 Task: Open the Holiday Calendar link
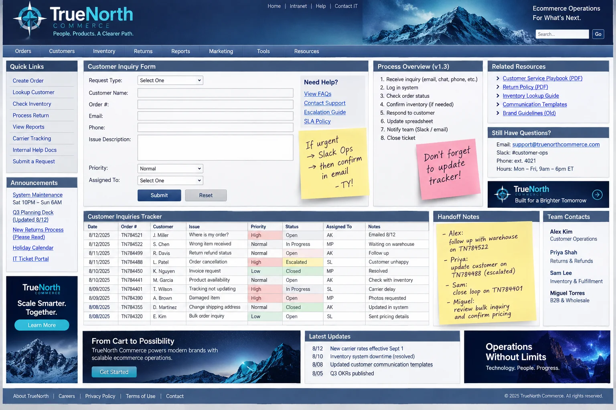pos(33,248)
